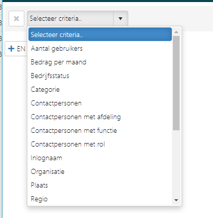The height and width of the screenshot is (218, 213).
Task: Collapse the criteria dropdown arrow
Action: click(120, 19)
